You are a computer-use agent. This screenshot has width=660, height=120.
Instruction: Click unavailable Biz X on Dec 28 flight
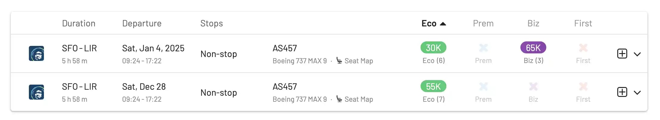pyautogui.click(x=533, y=86)
